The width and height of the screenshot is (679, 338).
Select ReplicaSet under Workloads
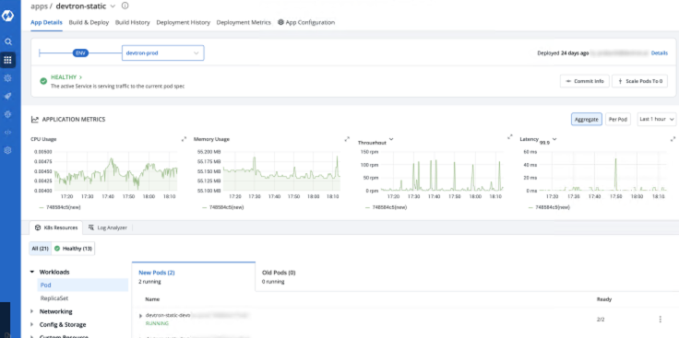(x=54, y=298)
